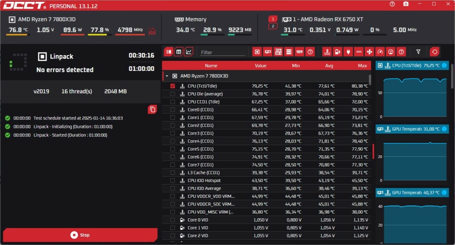Take a screenshot with the camera icon
The height and width of the screenshot is (245, 455).
click(406, 4)
